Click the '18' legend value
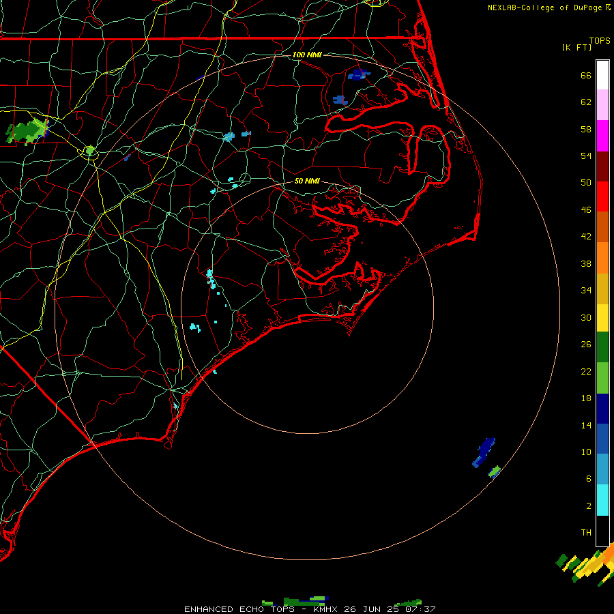 point(586,398)
